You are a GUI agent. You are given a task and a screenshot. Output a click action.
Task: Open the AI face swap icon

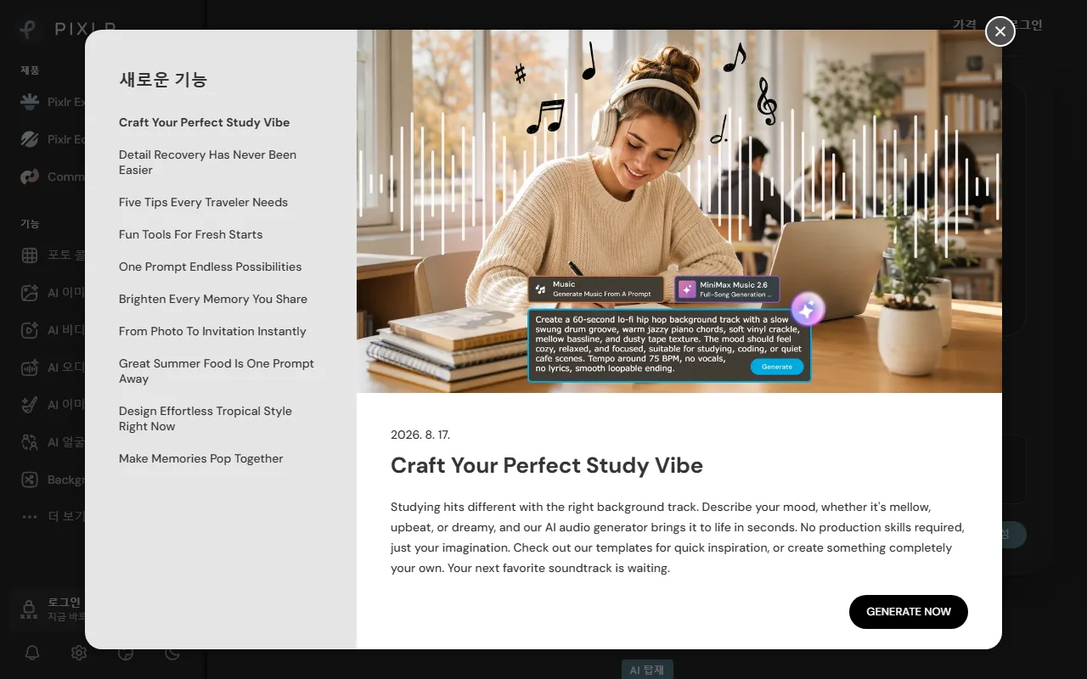point(30,442)
